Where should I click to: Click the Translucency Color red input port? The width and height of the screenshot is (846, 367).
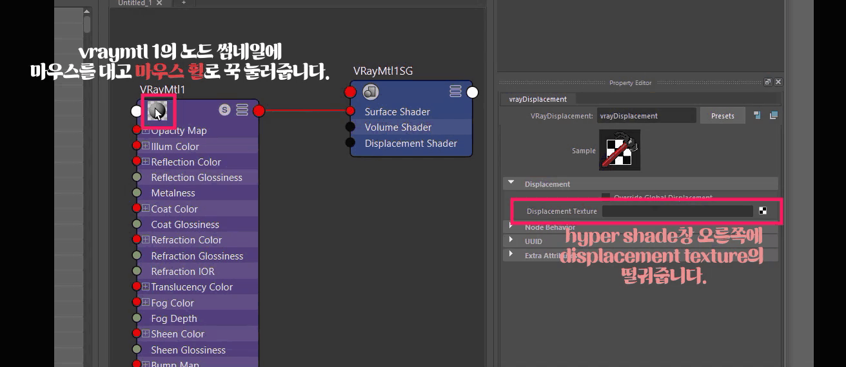pos(136,287)
